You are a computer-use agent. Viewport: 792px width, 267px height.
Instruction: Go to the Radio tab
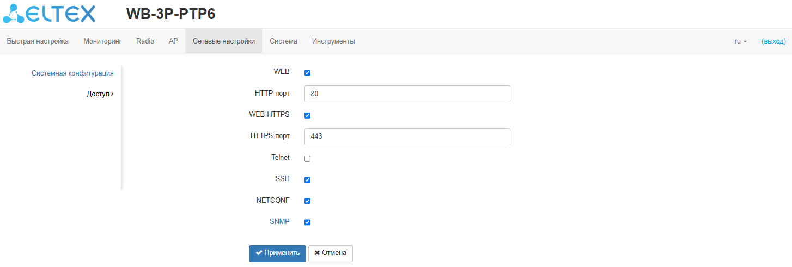pos(145,41)
